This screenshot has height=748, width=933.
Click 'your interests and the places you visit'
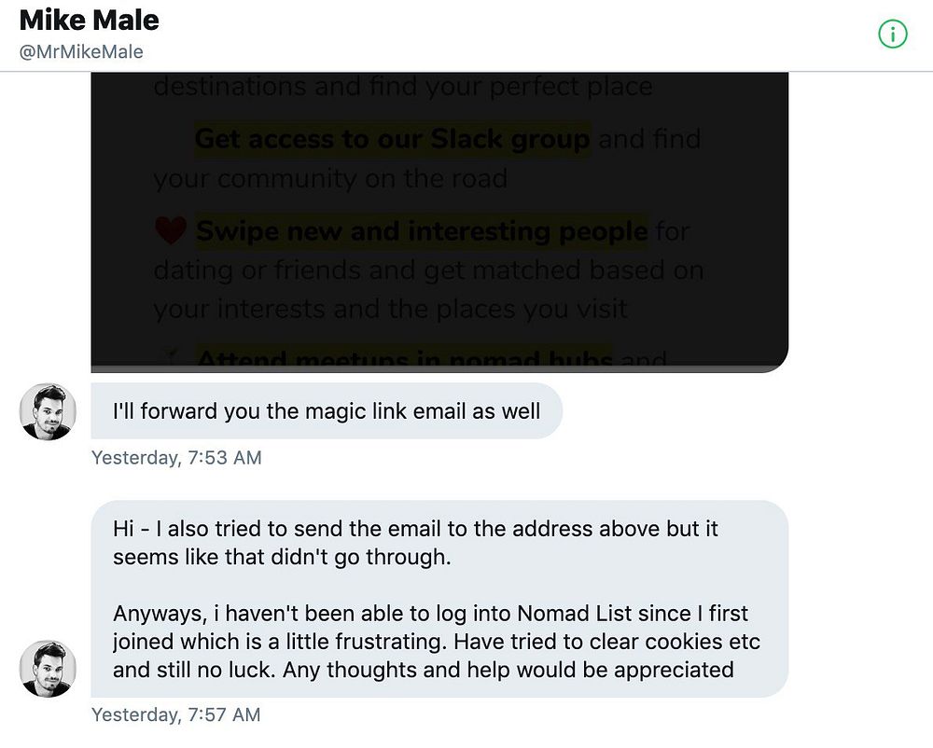391,308
